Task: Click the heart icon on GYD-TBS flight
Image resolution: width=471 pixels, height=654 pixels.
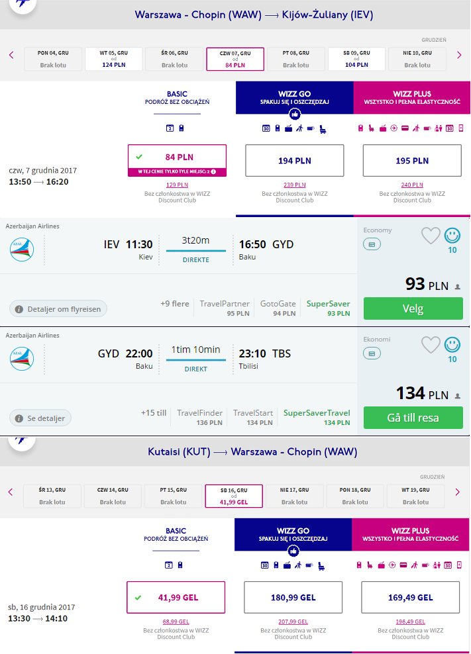Action: click(431, 345)
